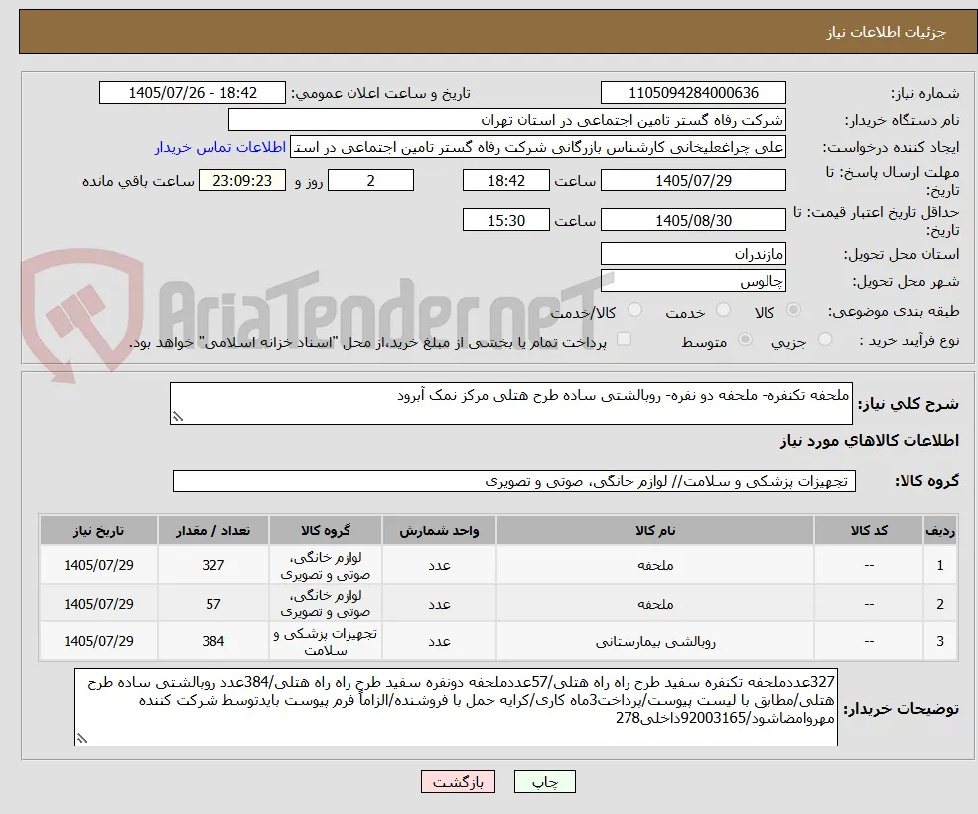Click the remaining time 23:09:23 field
Viewport: 978px width, 814px height.
tap(242, 181)
